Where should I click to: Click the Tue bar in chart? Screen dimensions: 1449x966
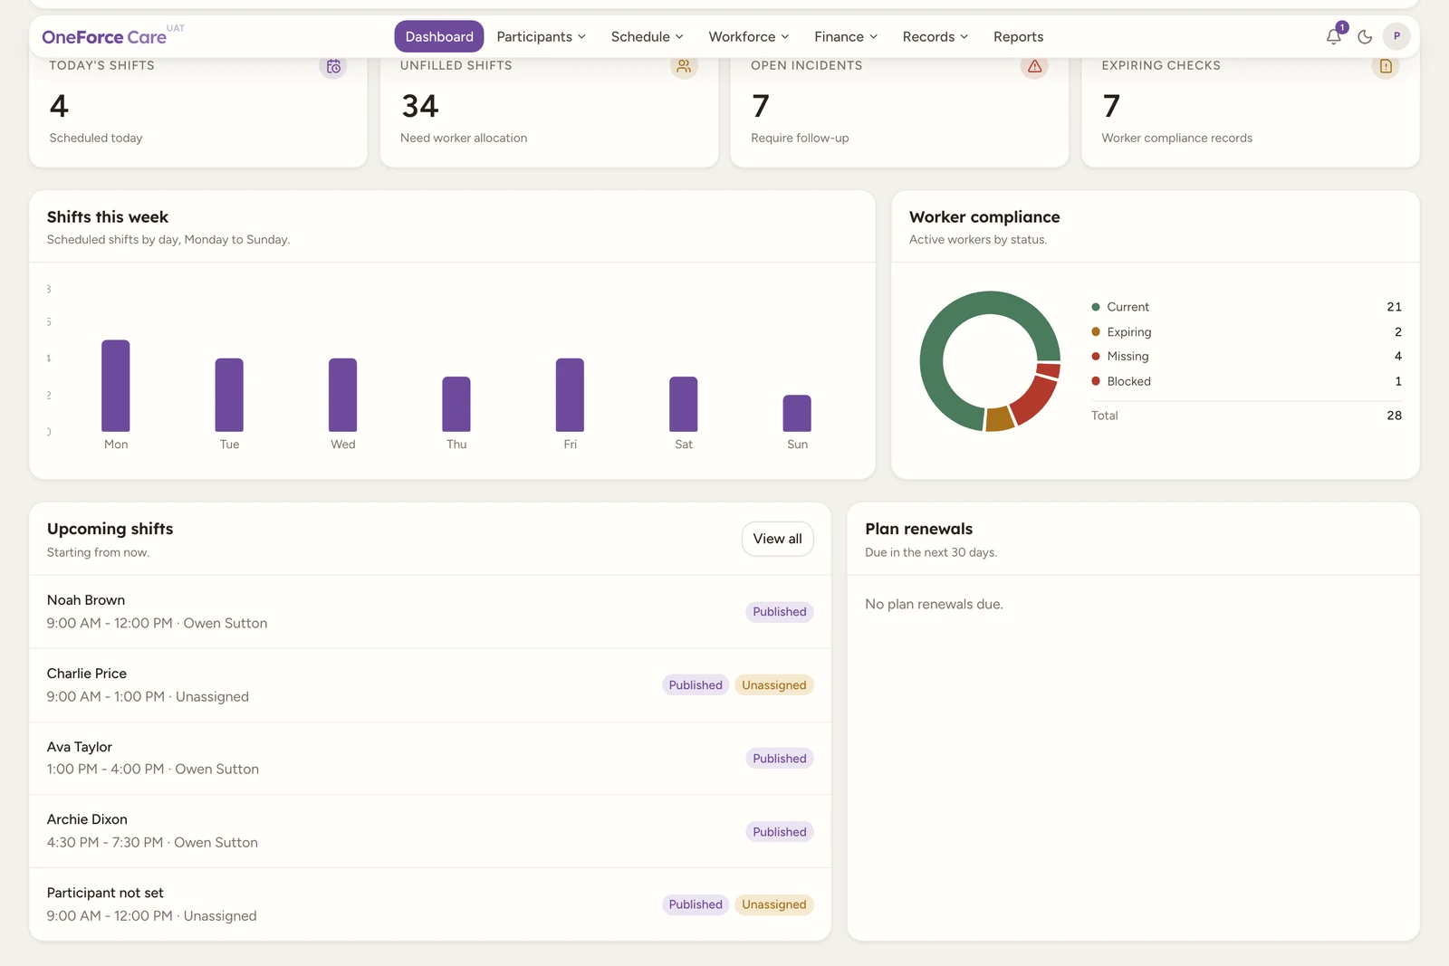(x=229, y=395)
